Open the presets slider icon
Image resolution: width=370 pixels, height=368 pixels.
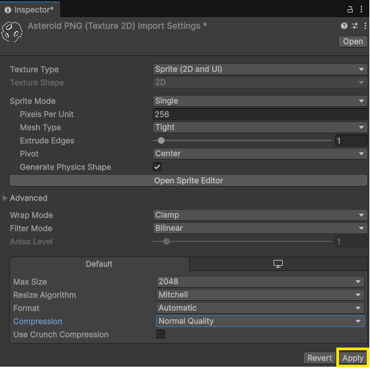point(355,26)
